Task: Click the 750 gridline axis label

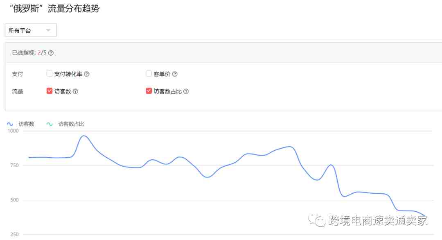Action: (14, 165)
